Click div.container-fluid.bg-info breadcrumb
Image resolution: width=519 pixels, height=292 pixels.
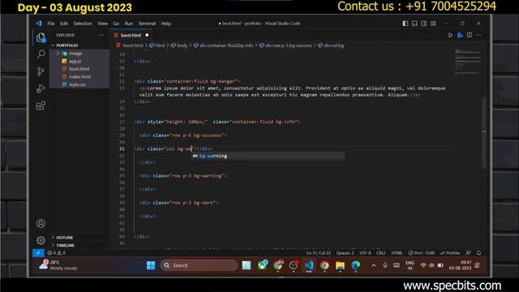click(226, 45)
